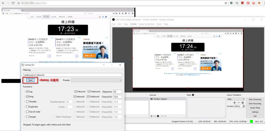Open the Scene Collection menu
265x131 pixels.
click(x=146, y=24)
